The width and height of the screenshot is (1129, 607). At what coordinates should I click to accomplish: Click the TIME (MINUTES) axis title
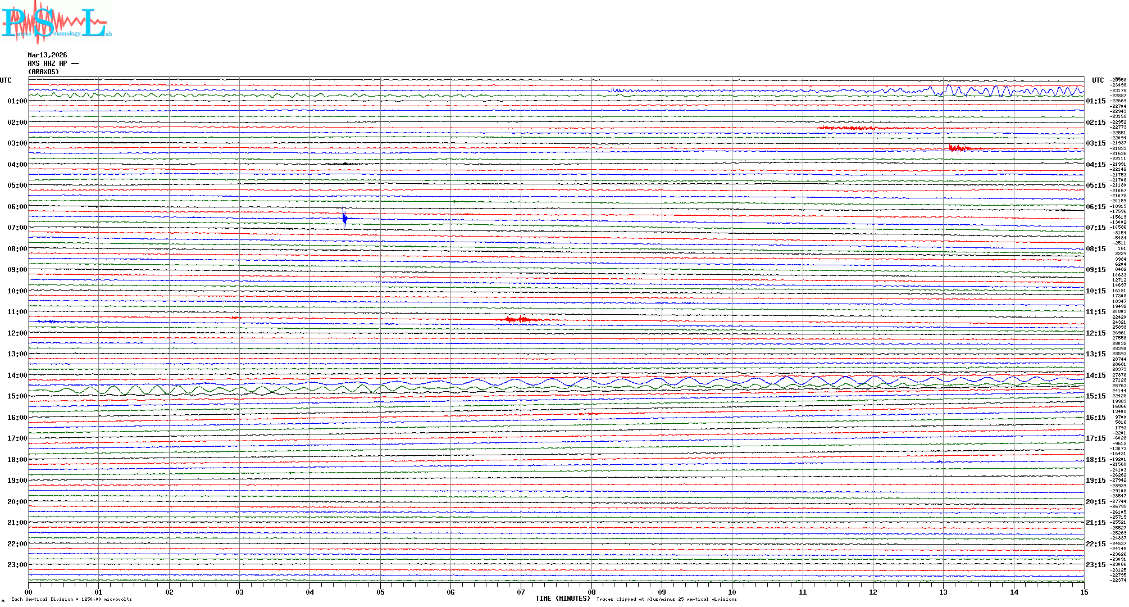tap(563, 599)
